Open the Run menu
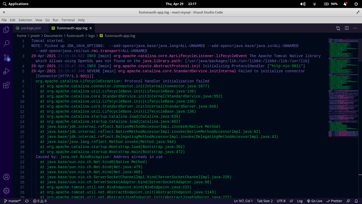 tap(55, 20)
